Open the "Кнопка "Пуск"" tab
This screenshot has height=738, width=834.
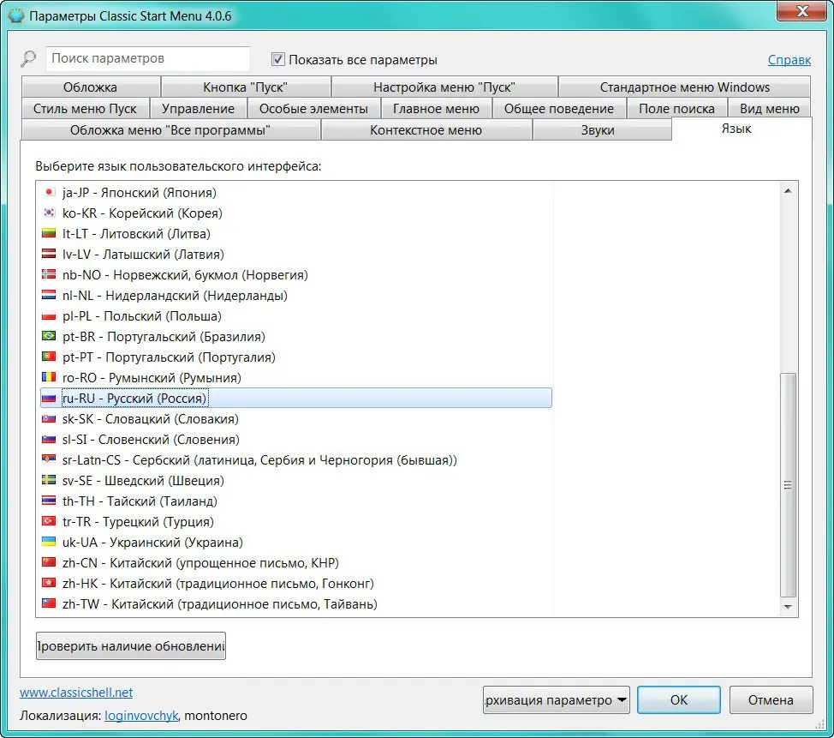(245, 87)
